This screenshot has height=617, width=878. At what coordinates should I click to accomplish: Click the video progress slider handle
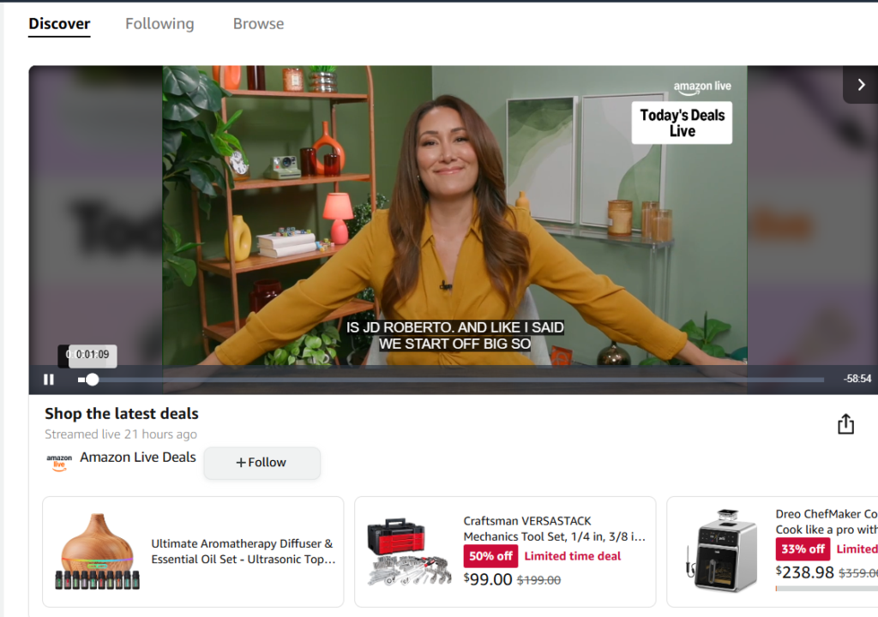[93, 380]
